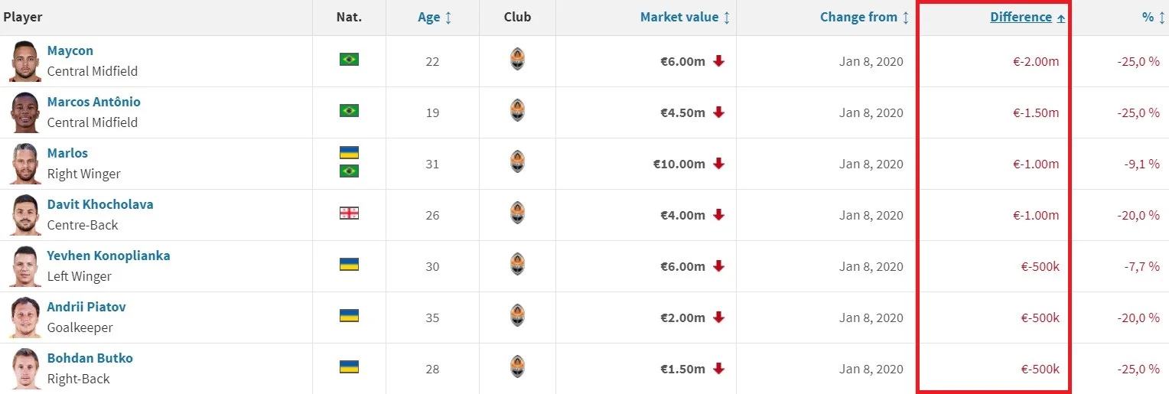
Task: Open Davit Khocholava's player page
Action: point(100,204)
